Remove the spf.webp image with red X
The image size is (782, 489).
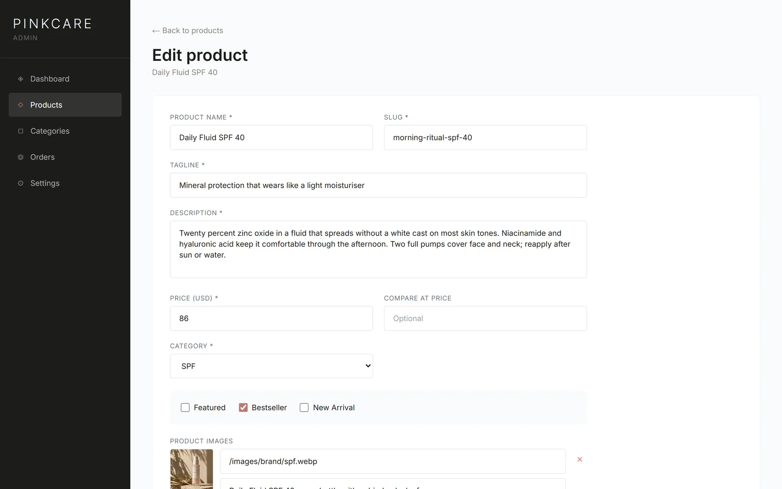tap(580, 459)
